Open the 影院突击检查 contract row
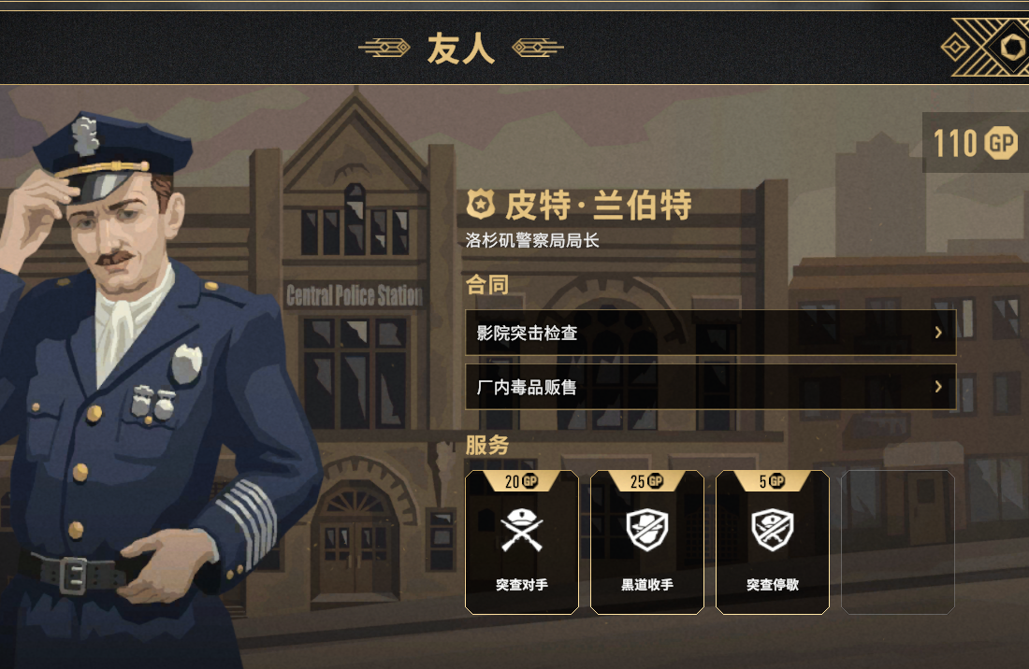Viewport: 1029px width, 669px height. [711, 333]
